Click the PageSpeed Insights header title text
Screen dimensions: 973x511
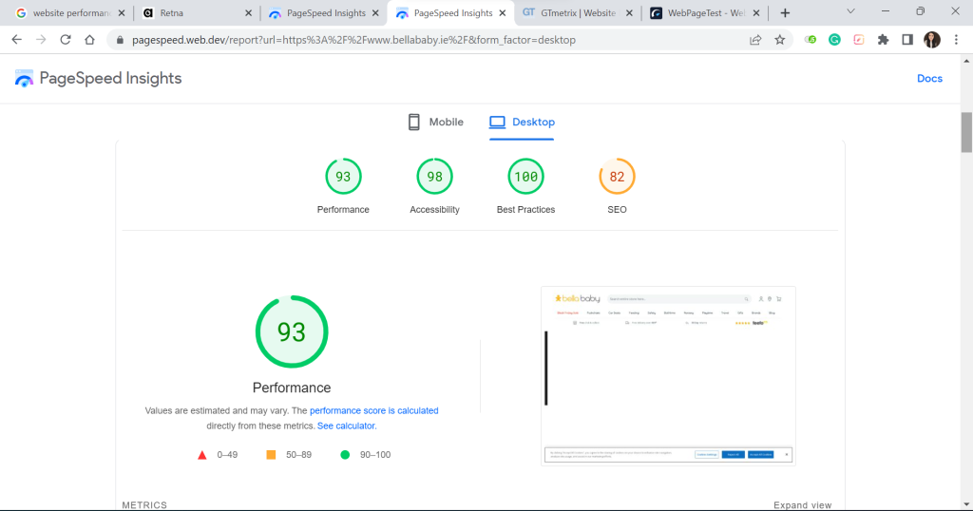coord(110,78)
